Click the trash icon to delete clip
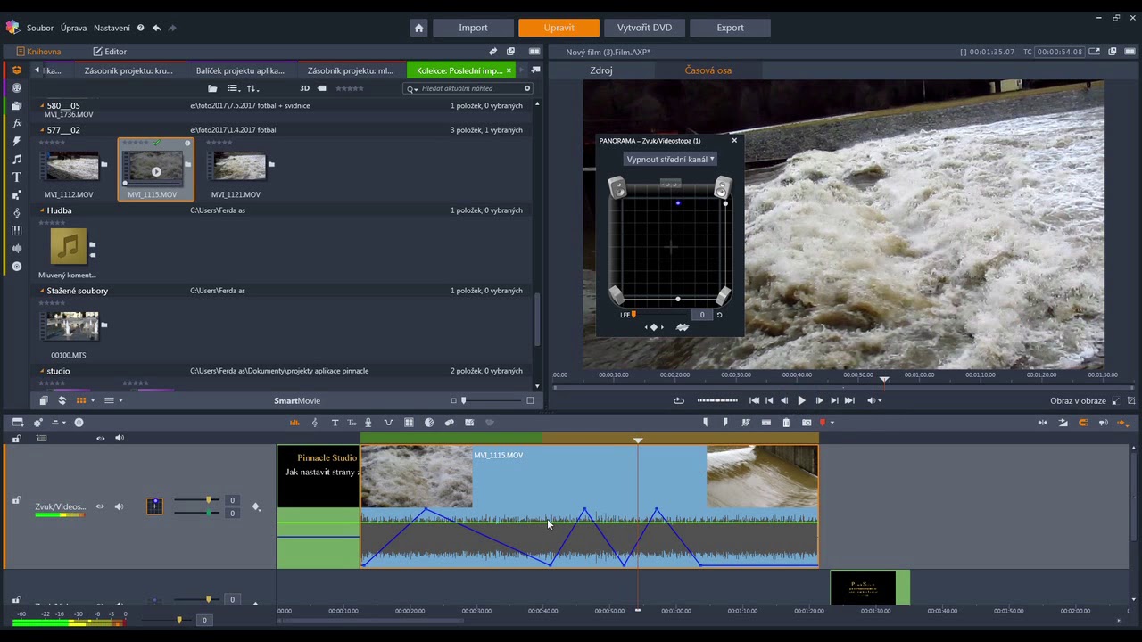This screenshot has height=642, width=1142. [x=786, y=423]
